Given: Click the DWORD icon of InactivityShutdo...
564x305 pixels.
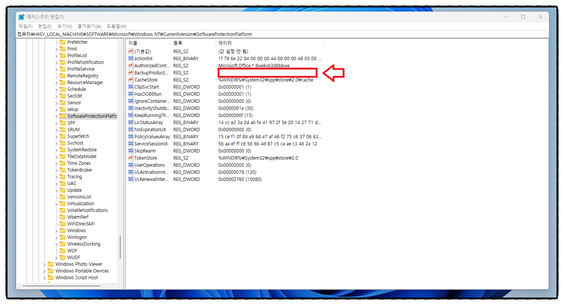Looking at the screenshot, I should pyautogui.click(x=131, y=108).
